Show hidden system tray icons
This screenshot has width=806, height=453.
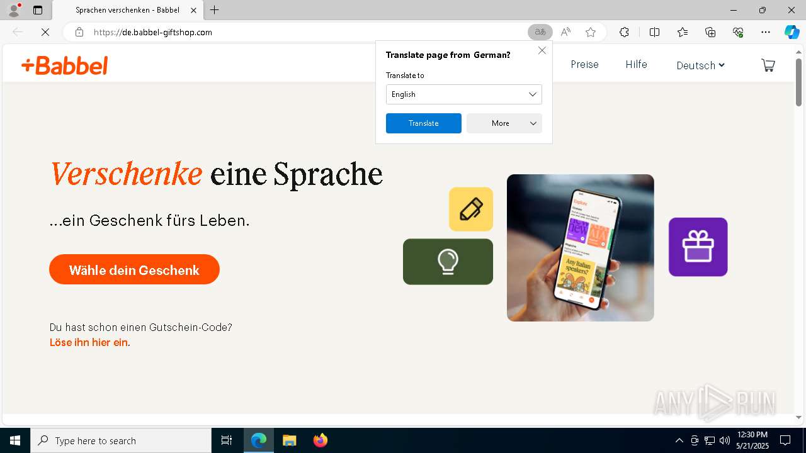[679, 440]
